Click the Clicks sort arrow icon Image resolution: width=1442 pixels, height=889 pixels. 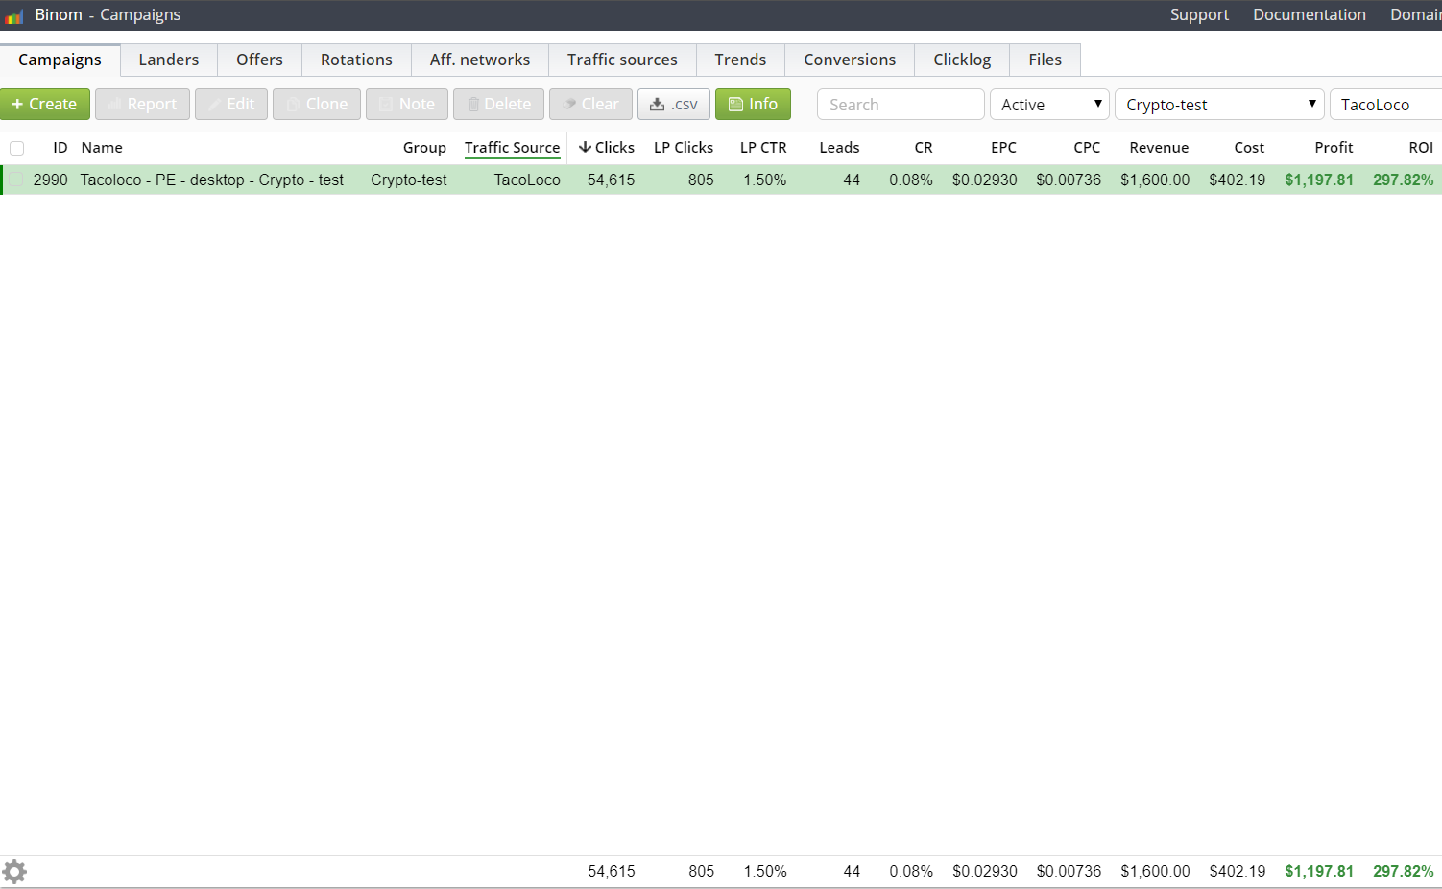tap(585, 147)
